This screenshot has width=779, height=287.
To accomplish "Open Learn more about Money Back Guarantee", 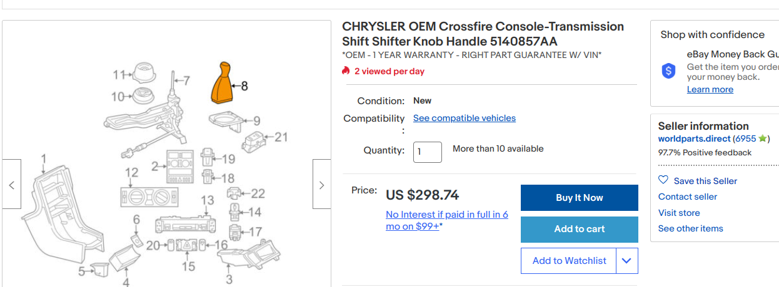I will pos(710,89).
